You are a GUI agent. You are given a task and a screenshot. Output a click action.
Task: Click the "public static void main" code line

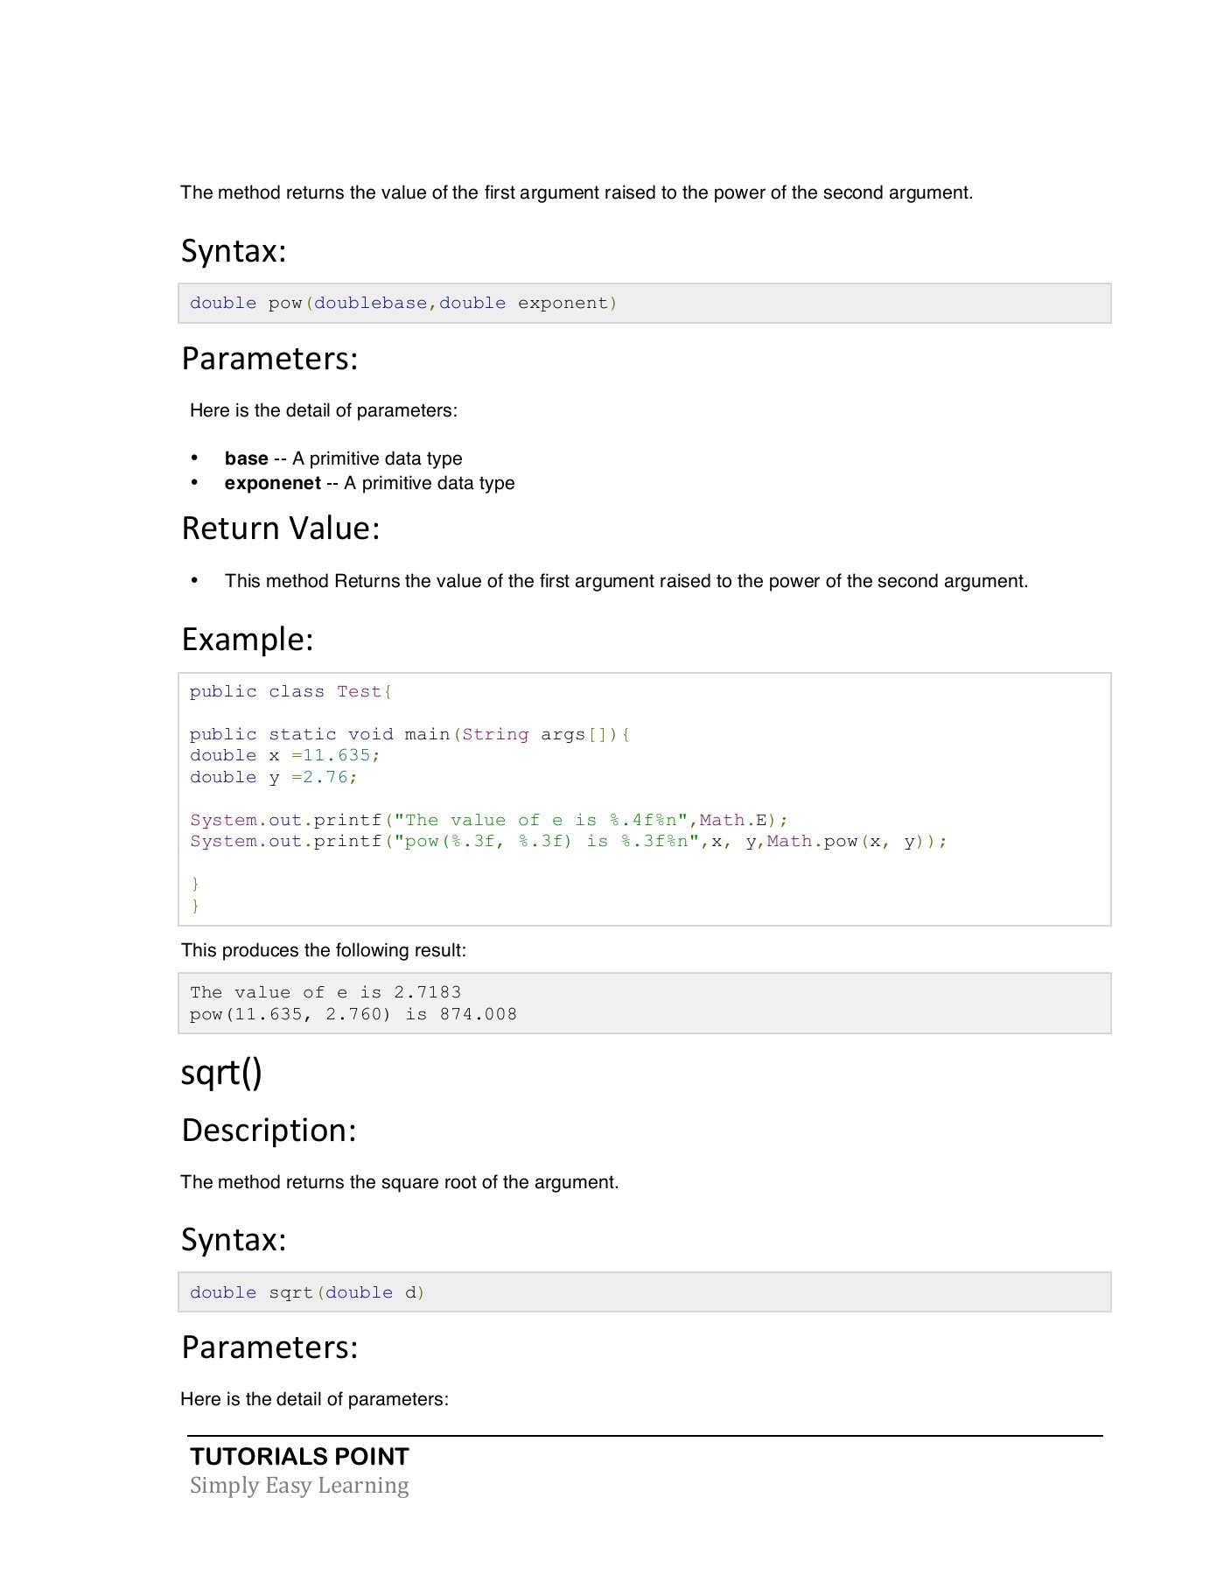[409, 734]
